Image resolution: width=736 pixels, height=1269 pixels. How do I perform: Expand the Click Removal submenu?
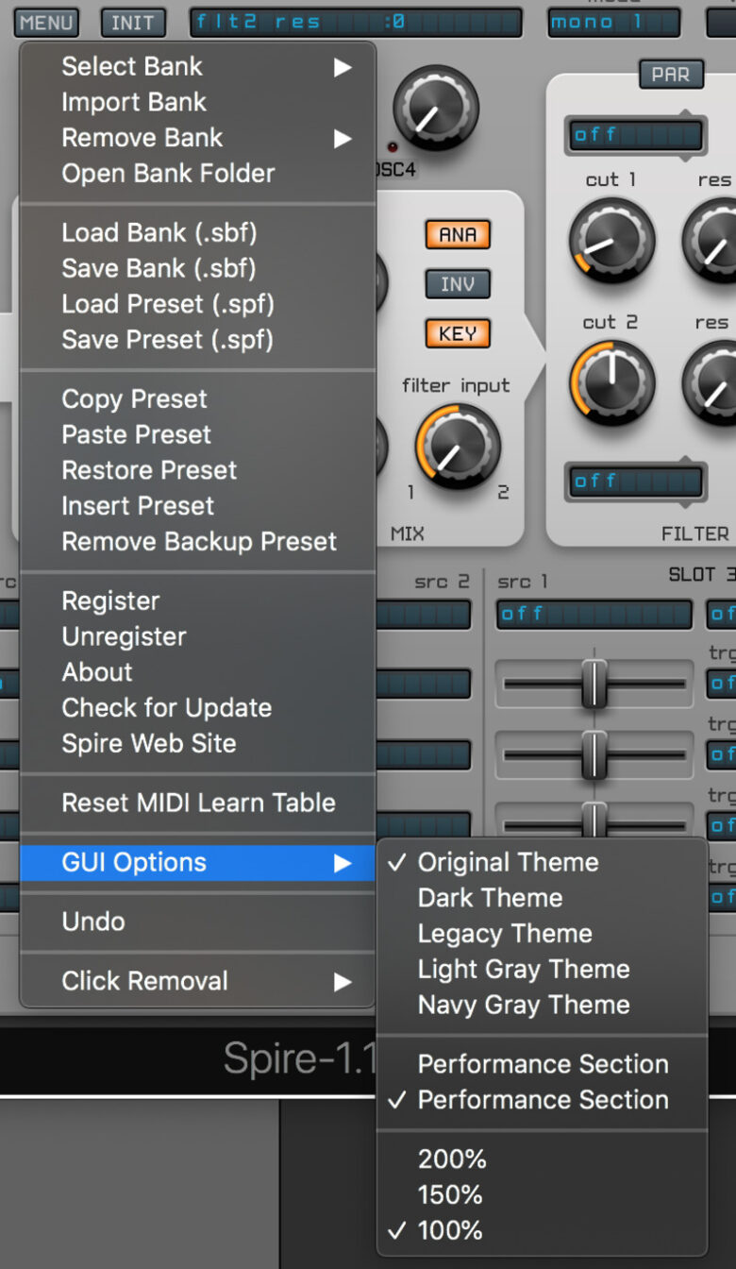pyautogui.click(x=198, y=981)
